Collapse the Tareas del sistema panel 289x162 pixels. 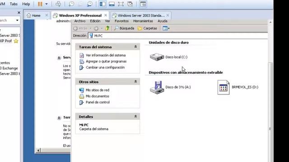coord(135,47)
